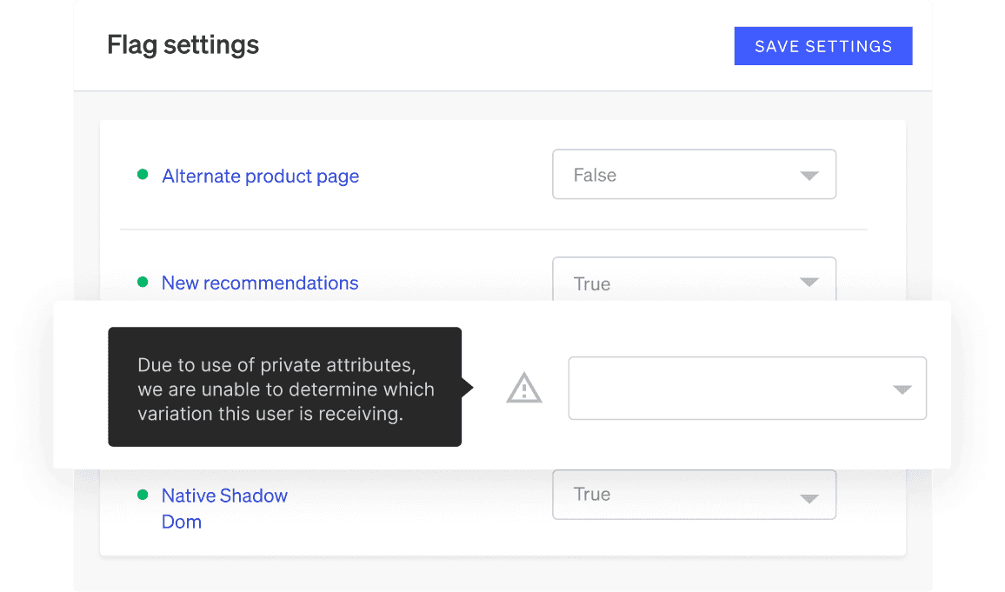Click caret arrow in the empty variation dropdown

(x=902, y=389)
